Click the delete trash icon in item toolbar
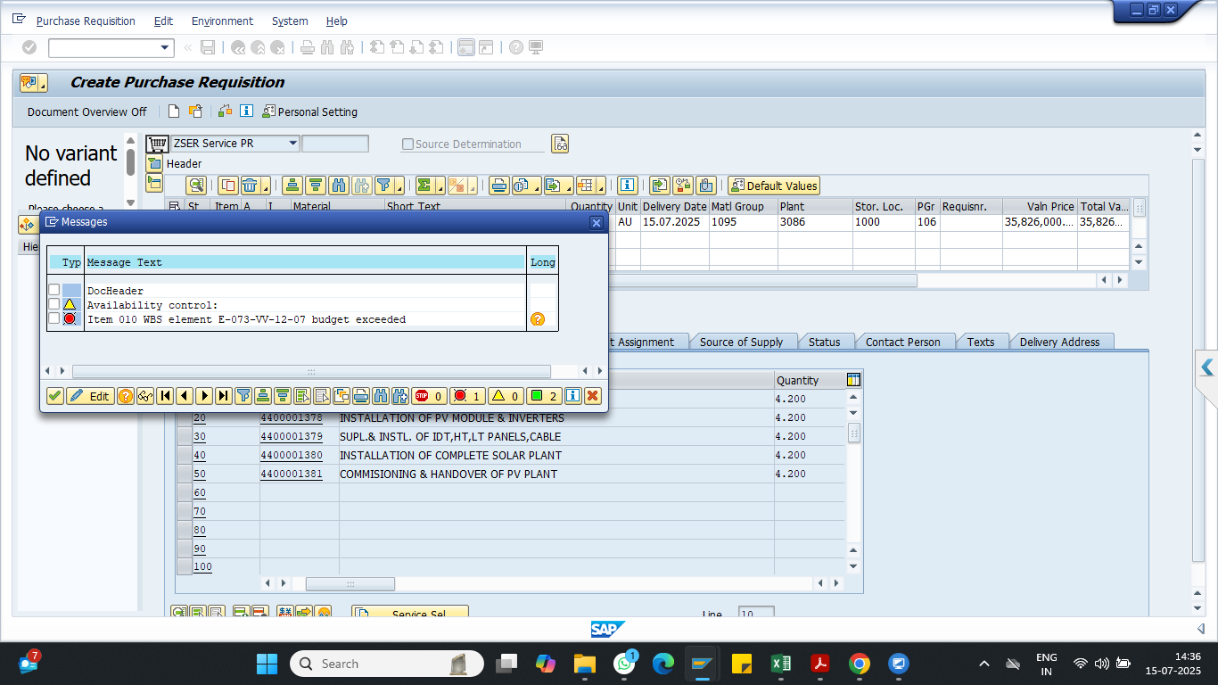Viewport: 1218px width, 685px height. point(250,186)
